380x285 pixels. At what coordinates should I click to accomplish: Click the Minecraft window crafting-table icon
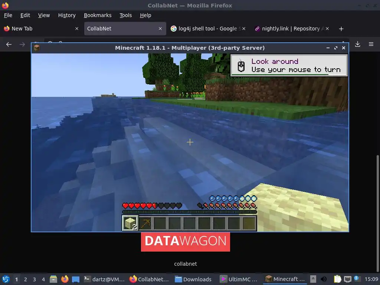pyautogui.click(x=37, y=48)
